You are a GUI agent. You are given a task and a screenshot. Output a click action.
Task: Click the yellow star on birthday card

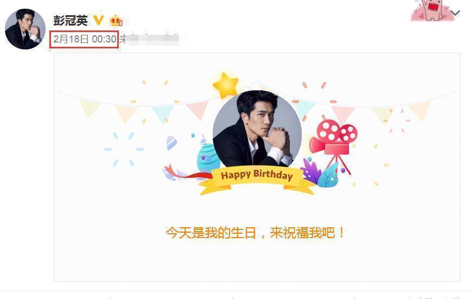coord(226,85)
